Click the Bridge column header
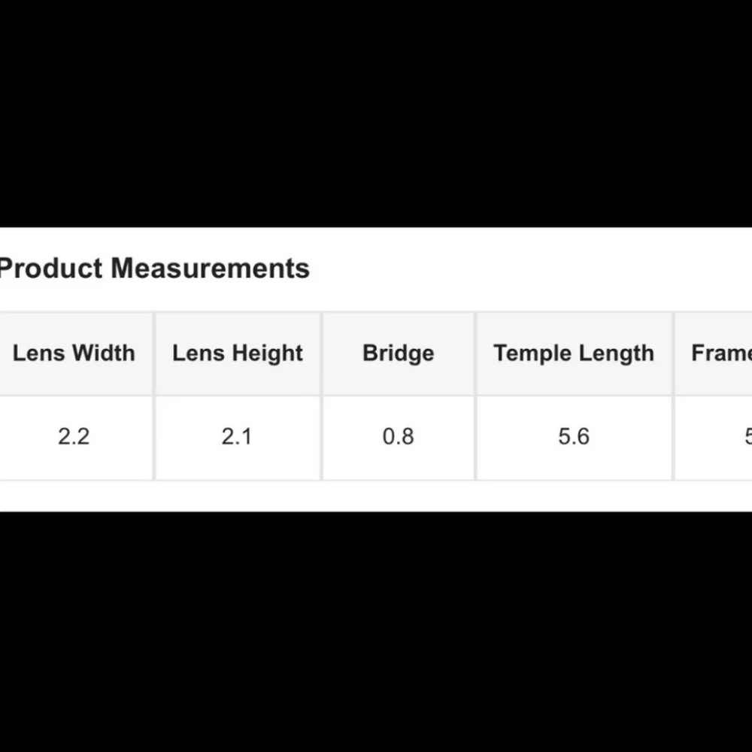752x752 pixels. pyautogui.click(x=398, y=353)
